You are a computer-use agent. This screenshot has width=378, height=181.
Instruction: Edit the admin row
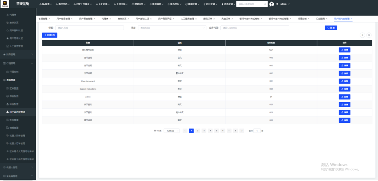point(344,97)
